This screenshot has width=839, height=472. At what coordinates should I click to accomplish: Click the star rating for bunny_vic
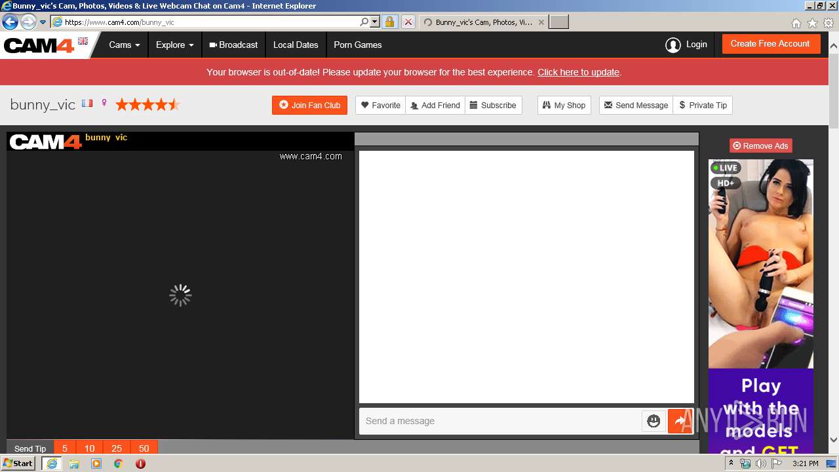(x=147, y=104)
